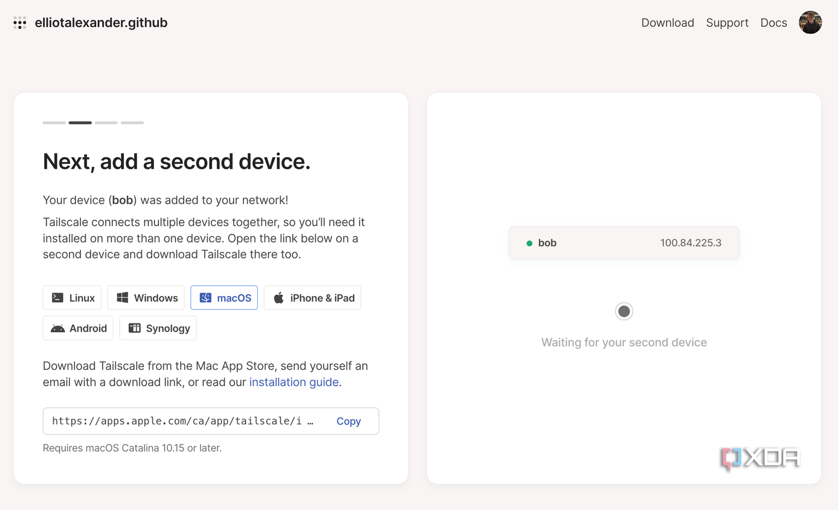The image size is (838, 510).
Task: Select the iPhone & iPad platform button
Action: coord(312,298)
